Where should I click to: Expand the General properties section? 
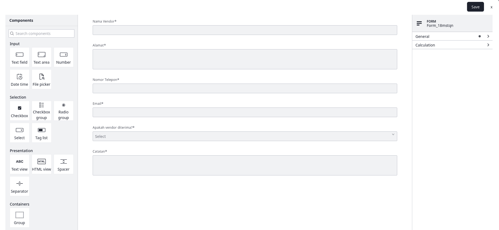click(452, 36)
